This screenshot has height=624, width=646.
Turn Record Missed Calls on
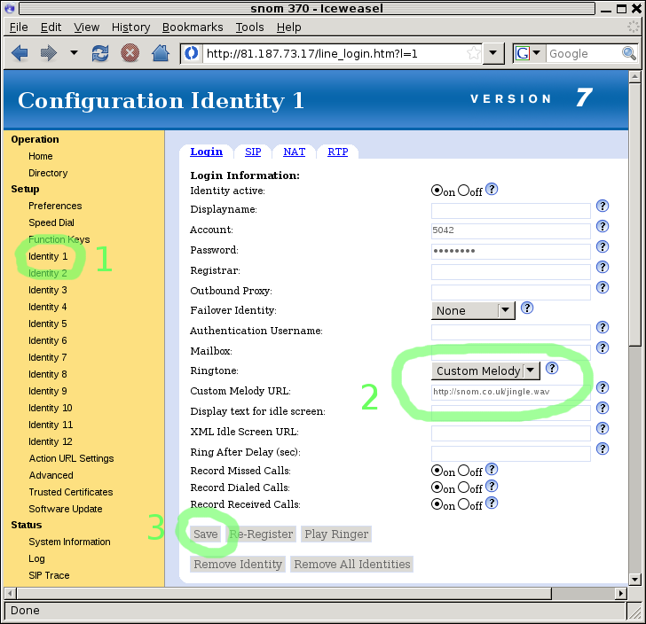coord(437,470)
